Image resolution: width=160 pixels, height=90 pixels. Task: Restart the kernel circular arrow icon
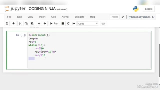[68, 23]
